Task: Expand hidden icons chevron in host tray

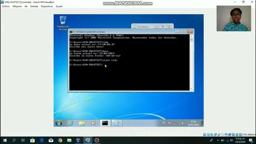Action: 218,140
